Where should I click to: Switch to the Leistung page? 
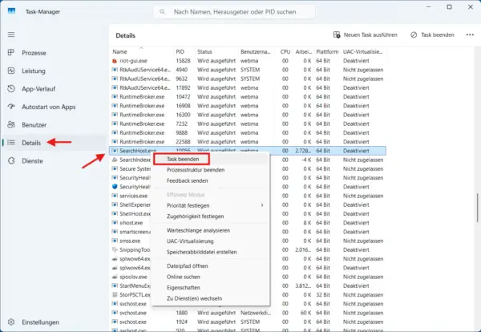tap(34, 71)
